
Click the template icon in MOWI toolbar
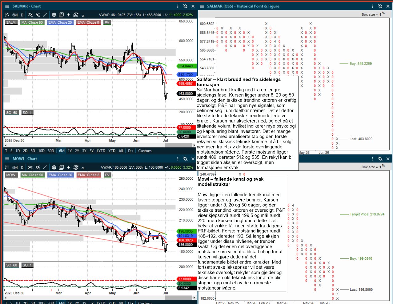(61, 167)
